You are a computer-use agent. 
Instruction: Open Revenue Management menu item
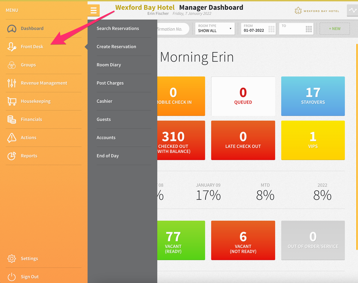coord(44,83)
